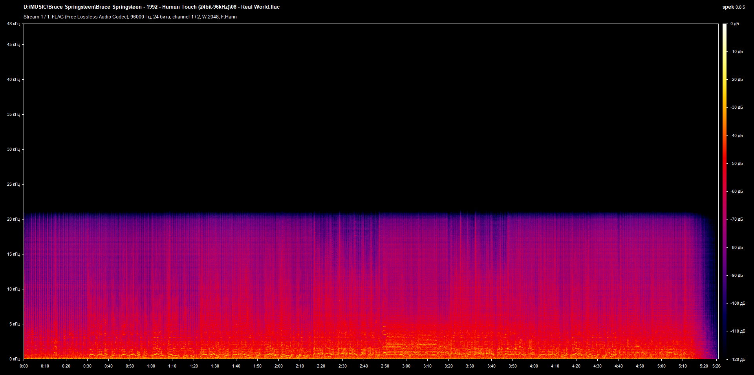This screenshot has height=375, width=754.
Task: Click the -30 дБ legend label
Action: point(737,108)
